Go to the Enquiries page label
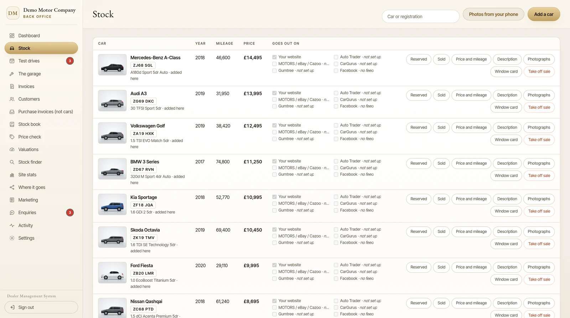This screenshot has width=570, height=318. point(27,213)
